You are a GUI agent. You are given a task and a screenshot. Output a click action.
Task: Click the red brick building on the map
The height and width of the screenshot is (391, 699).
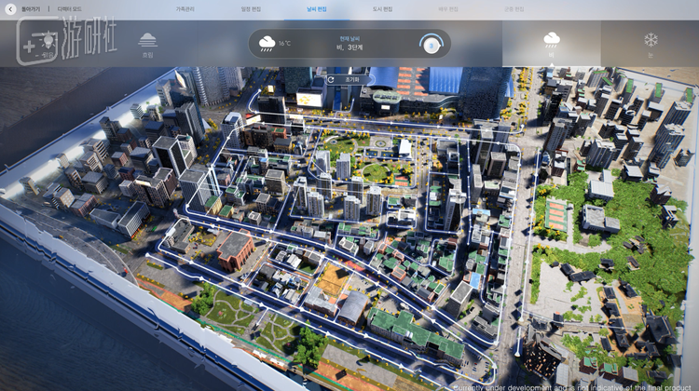235,249
